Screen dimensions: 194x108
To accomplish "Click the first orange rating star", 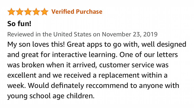I will coord(11,12).
